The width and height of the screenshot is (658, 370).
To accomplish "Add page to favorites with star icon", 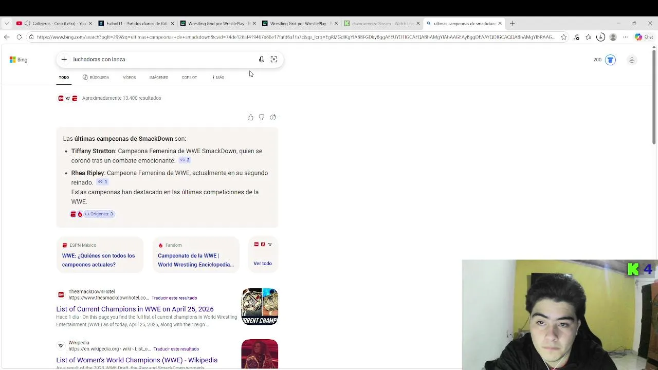I will pos(564,37).
